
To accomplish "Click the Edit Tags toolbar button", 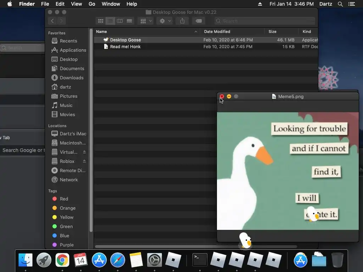I will (x=199, y=21).
